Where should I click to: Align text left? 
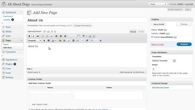56,36
